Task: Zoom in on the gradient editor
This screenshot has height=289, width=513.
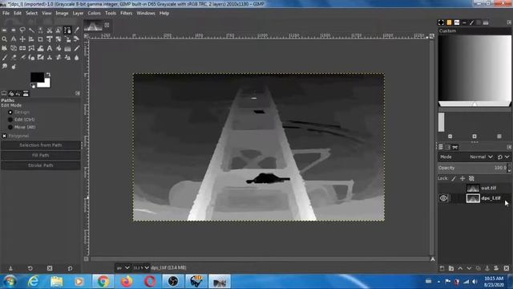Action: pyautogui.click(x=474, y=136)
